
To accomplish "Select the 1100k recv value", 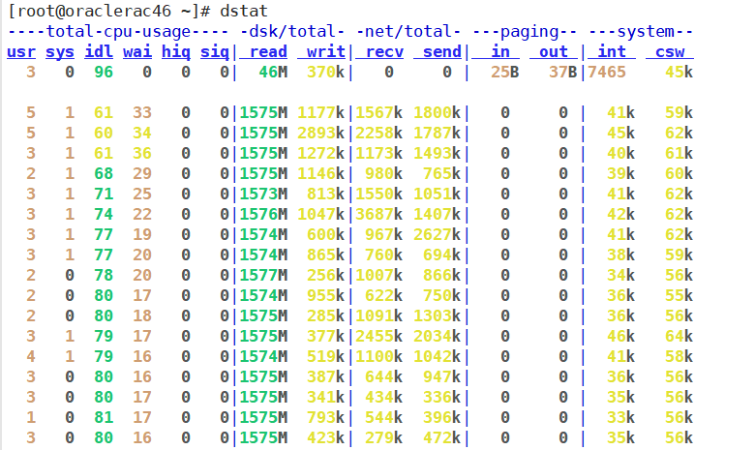I will tap(378, 357).
